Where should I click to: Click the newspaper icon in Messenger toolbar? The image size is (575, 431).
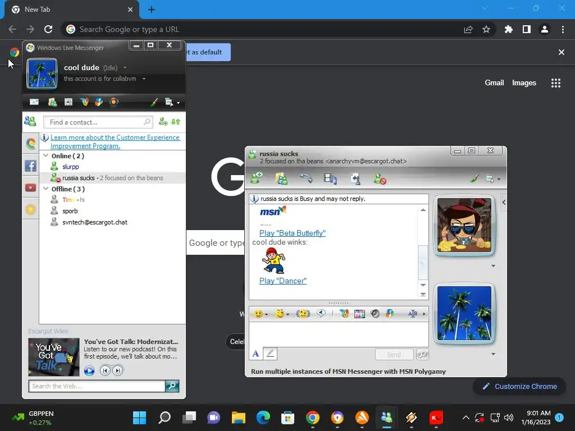(68, 102)
